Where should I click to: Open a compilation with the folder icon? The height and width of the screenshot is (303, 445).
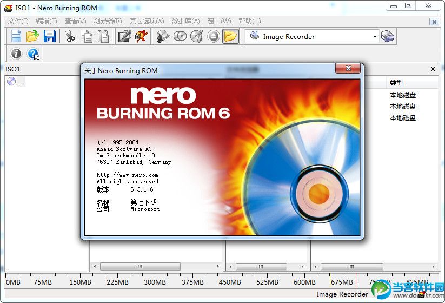[x=32, y=36]
